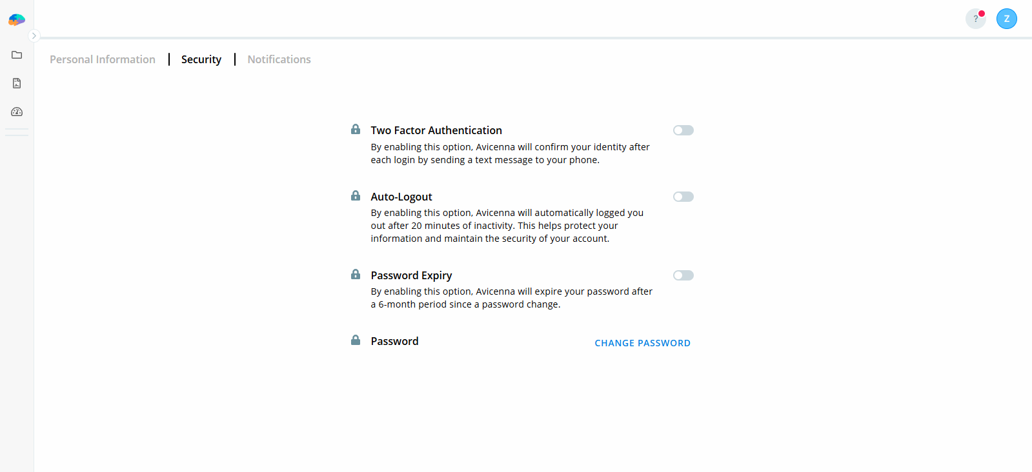Open the Z user avatar menu
This screenshot has height=472, width=1032.
[1006, 19]
